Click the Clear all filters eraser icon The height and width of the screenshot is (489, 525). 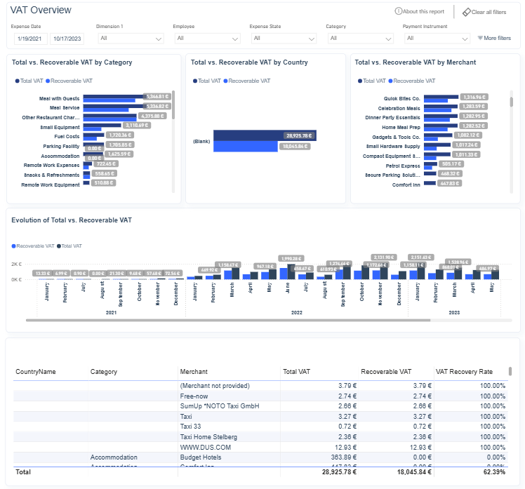(x=466, y=12)
